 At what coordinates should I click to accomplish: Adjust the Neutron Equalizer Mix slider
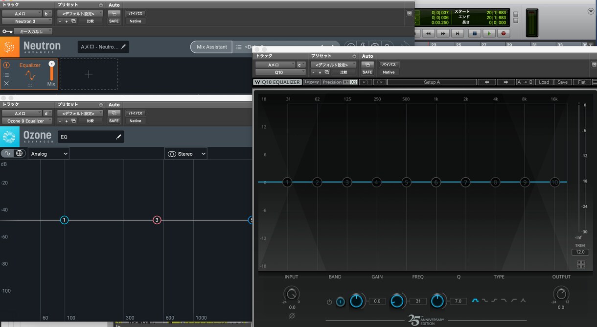(51, 71)
